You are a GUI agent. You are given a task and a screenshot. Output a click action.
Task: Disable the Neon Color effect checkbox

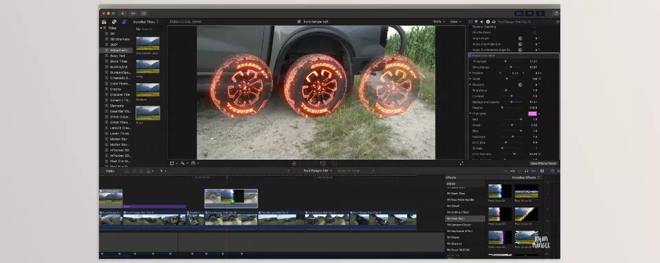[x=470, y=56]
